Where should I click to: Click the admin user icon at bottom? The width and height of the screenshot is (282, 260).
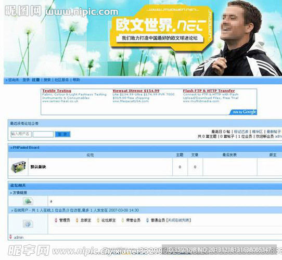point(10,237)
